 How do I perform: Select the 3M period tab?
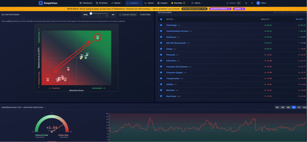pyautogui.click(x=282, y=107)
